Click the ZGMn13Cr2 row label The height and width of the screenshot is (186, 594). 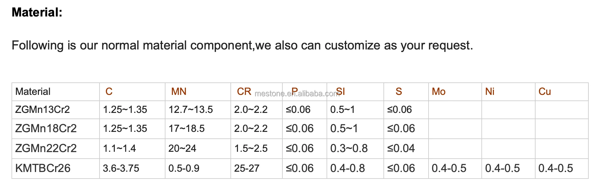click(43, 109)
